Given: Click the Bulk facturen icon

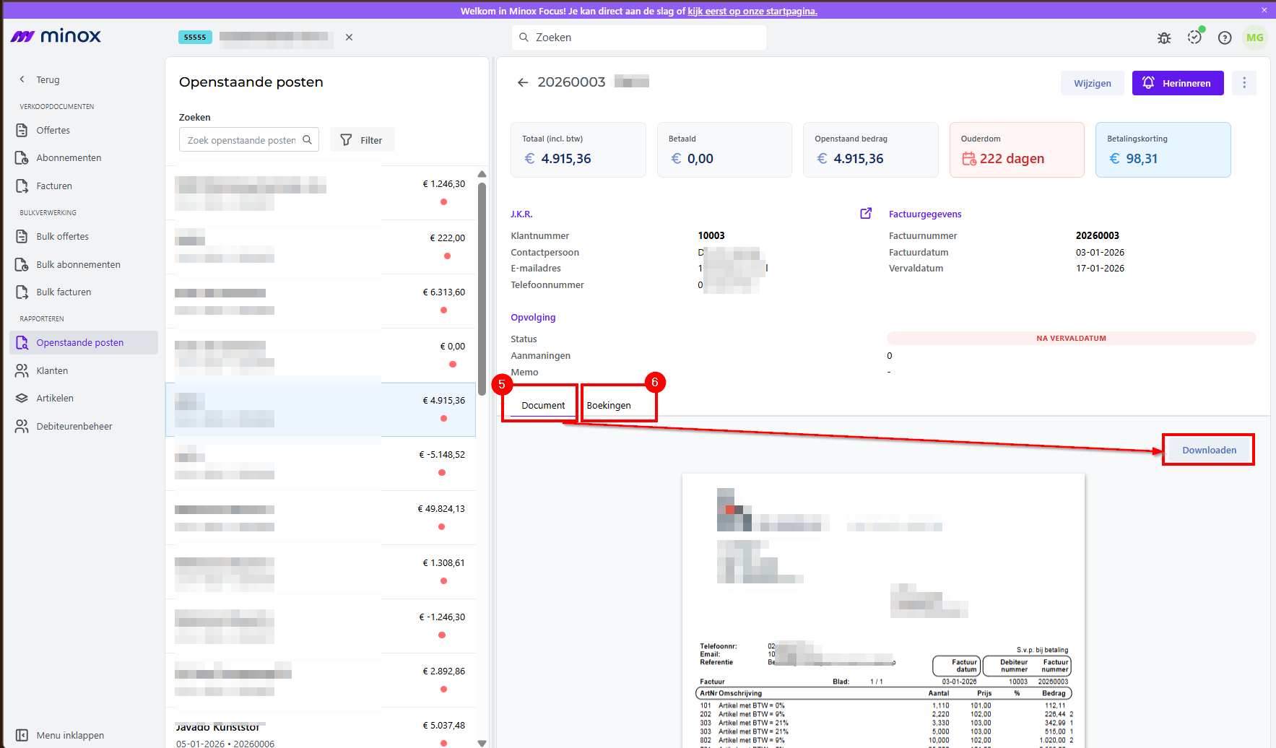Looking at the screenshot, I should (22, 292).
